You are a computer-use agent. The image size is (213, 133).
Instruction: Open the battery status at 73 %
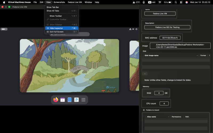point(168,2)
